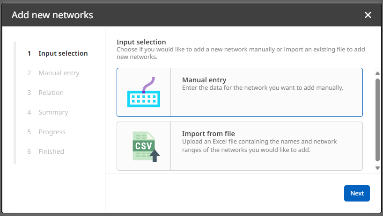Select step 5 Progress
This screenshot has height=216, width=383.
tap(52, 132)
